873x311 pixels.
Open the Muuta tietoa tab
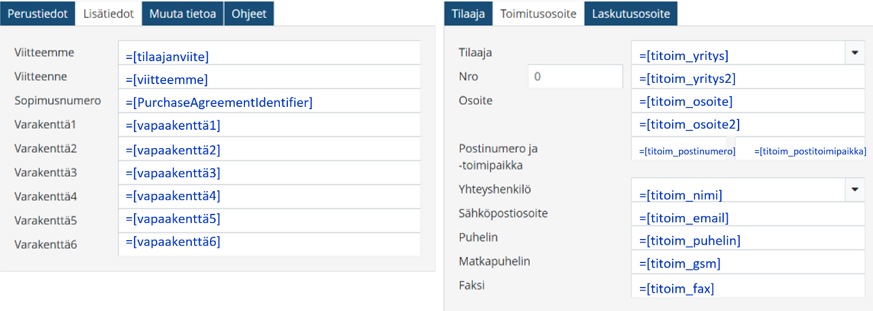click(183, 14)
